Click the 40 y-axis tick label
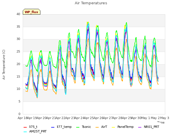 (x=18, y=14)
